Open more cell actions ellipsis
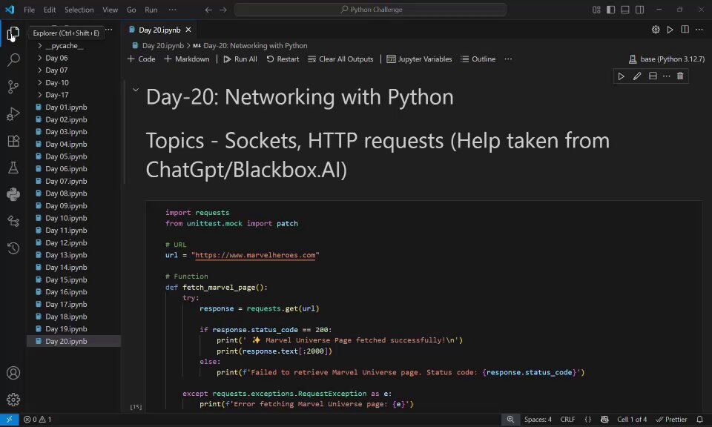 click(x=666, y=76)
